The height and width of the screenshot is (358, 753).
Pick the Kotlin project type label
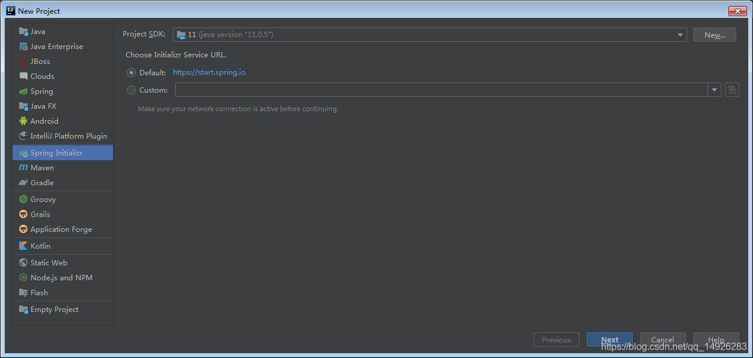[40, 246]
